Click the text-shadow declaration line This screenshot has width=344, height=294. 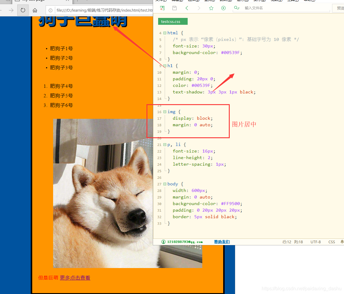(x=214, y=92)
